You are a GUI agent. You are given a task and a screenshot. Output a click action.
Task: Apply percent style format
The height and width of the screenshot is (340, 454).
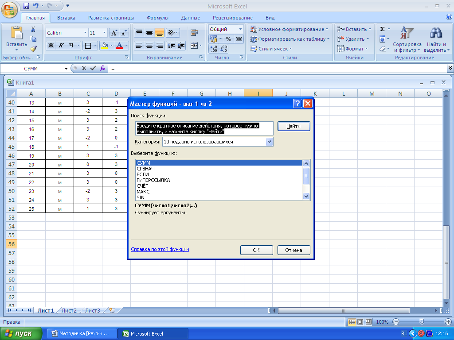(228, 39)
